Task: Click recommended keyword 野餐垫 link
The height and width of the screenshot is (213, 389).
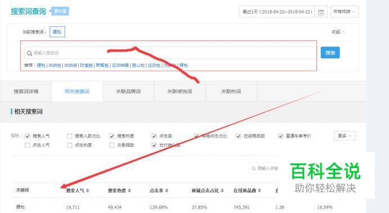Action: tap(102, 65)
